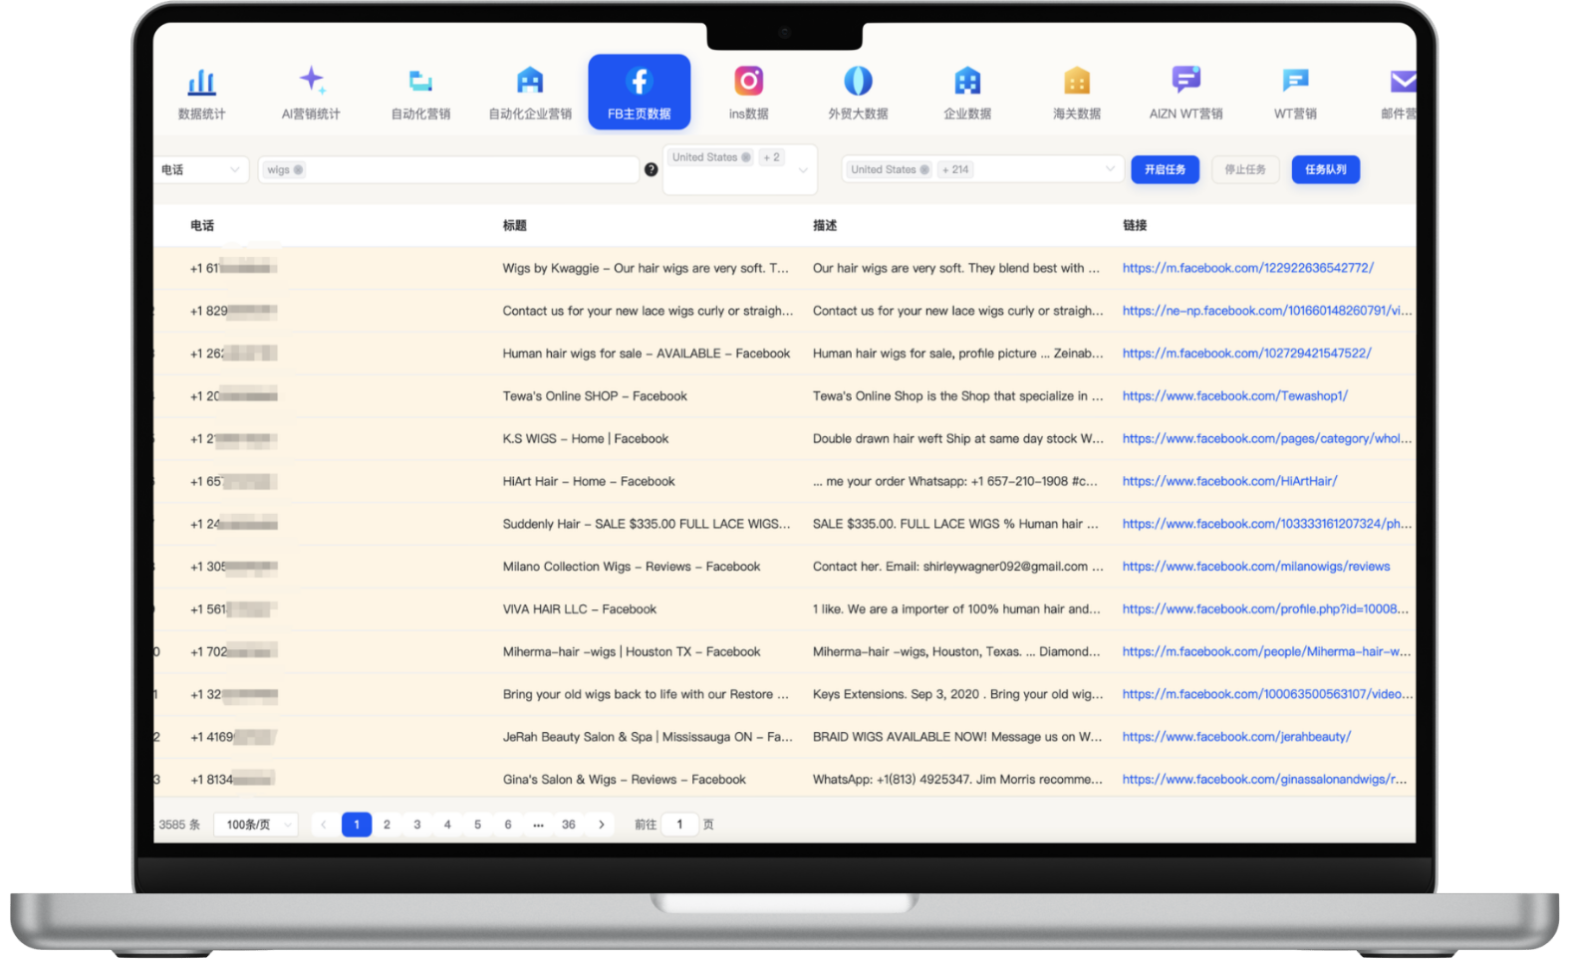Viewport: 1569px width, 959px height.
Task: Open the WT营销 message icon
Action: pos(1295,81)
